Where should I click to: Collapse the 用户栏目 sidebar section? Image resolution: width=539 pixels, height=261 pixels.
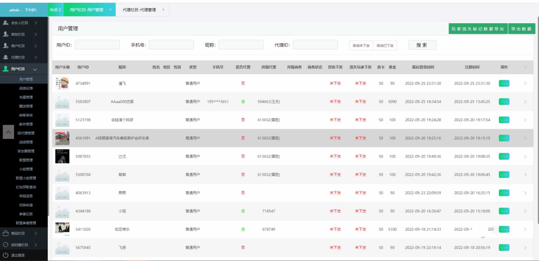pyautogui.click(x=35, y=69)
